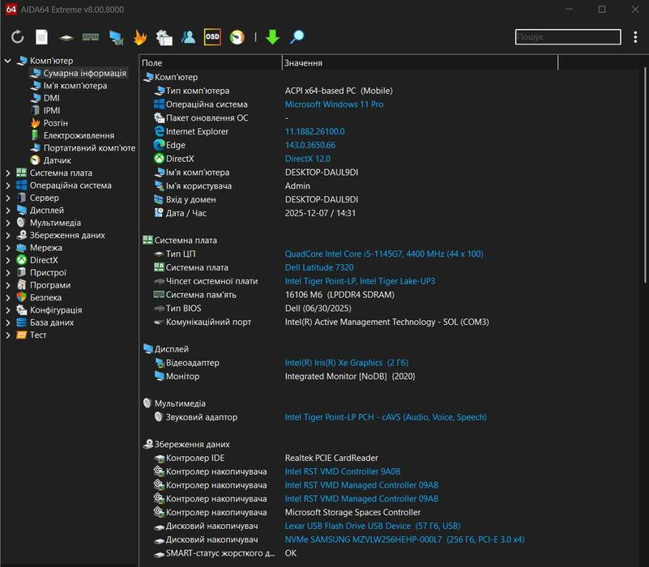Click the Системна пам'ять row icon
The width and height of the screenshot is (649, 567).
click(x=159, y=295)
